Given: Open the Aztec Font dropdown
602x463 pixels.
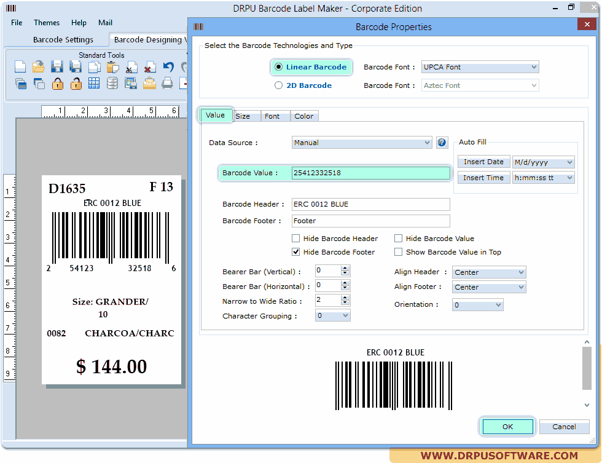Looking at the screenshot, I should tap(480, 85).
